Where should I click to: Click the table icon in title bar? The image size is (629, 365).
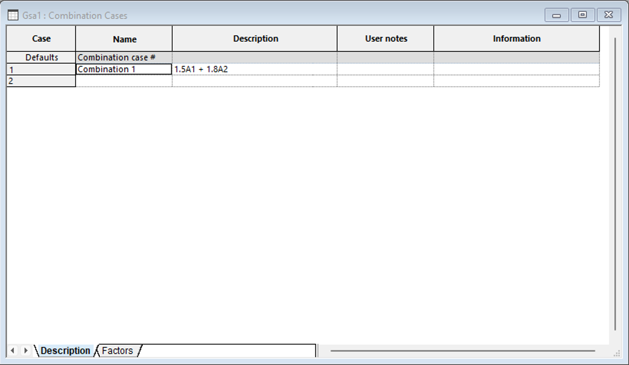tap(13, 15)
